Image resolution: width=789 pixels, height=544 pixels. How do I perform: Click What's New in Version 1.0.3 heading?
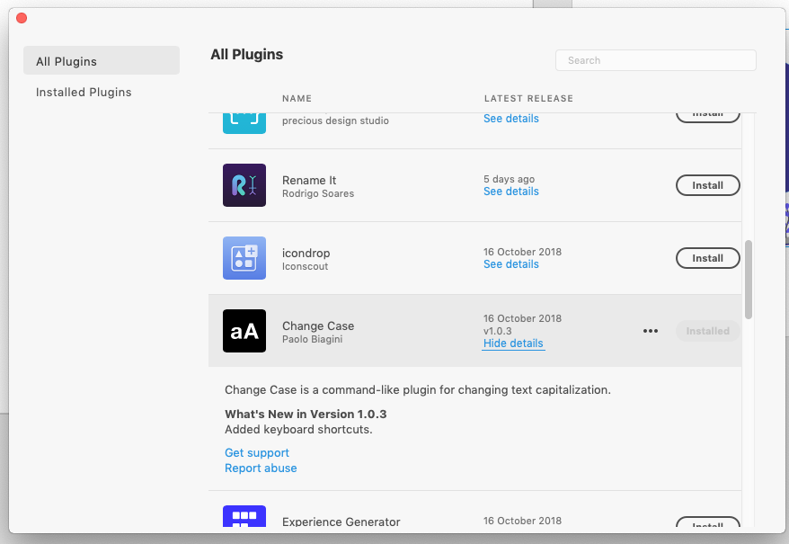click(306, 414)
